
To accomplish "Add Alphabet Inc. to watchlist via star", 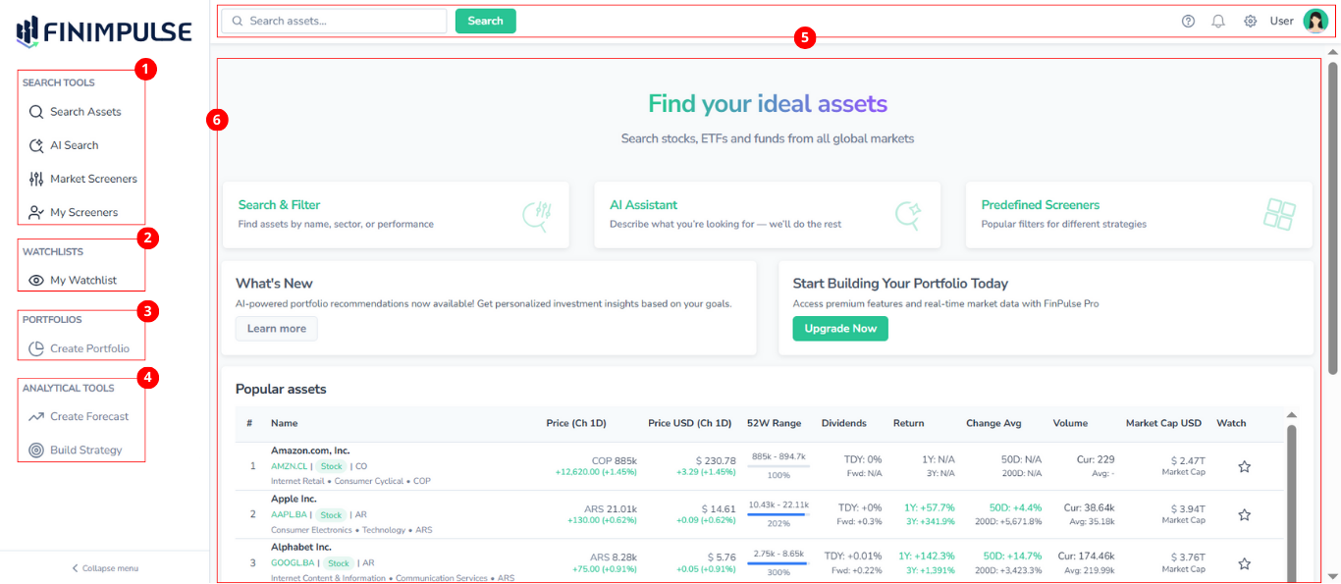I will [x=1244, y=562].
